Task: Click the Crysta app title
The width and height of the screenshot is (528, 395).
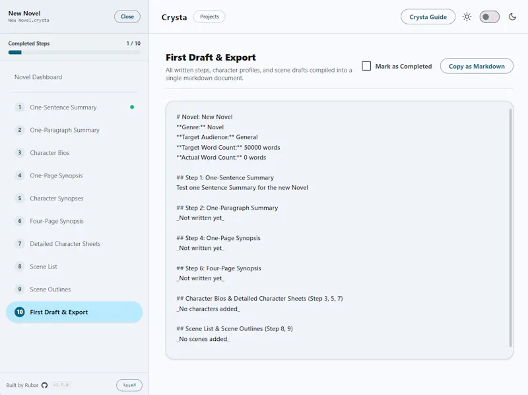Action: (174, 17)
